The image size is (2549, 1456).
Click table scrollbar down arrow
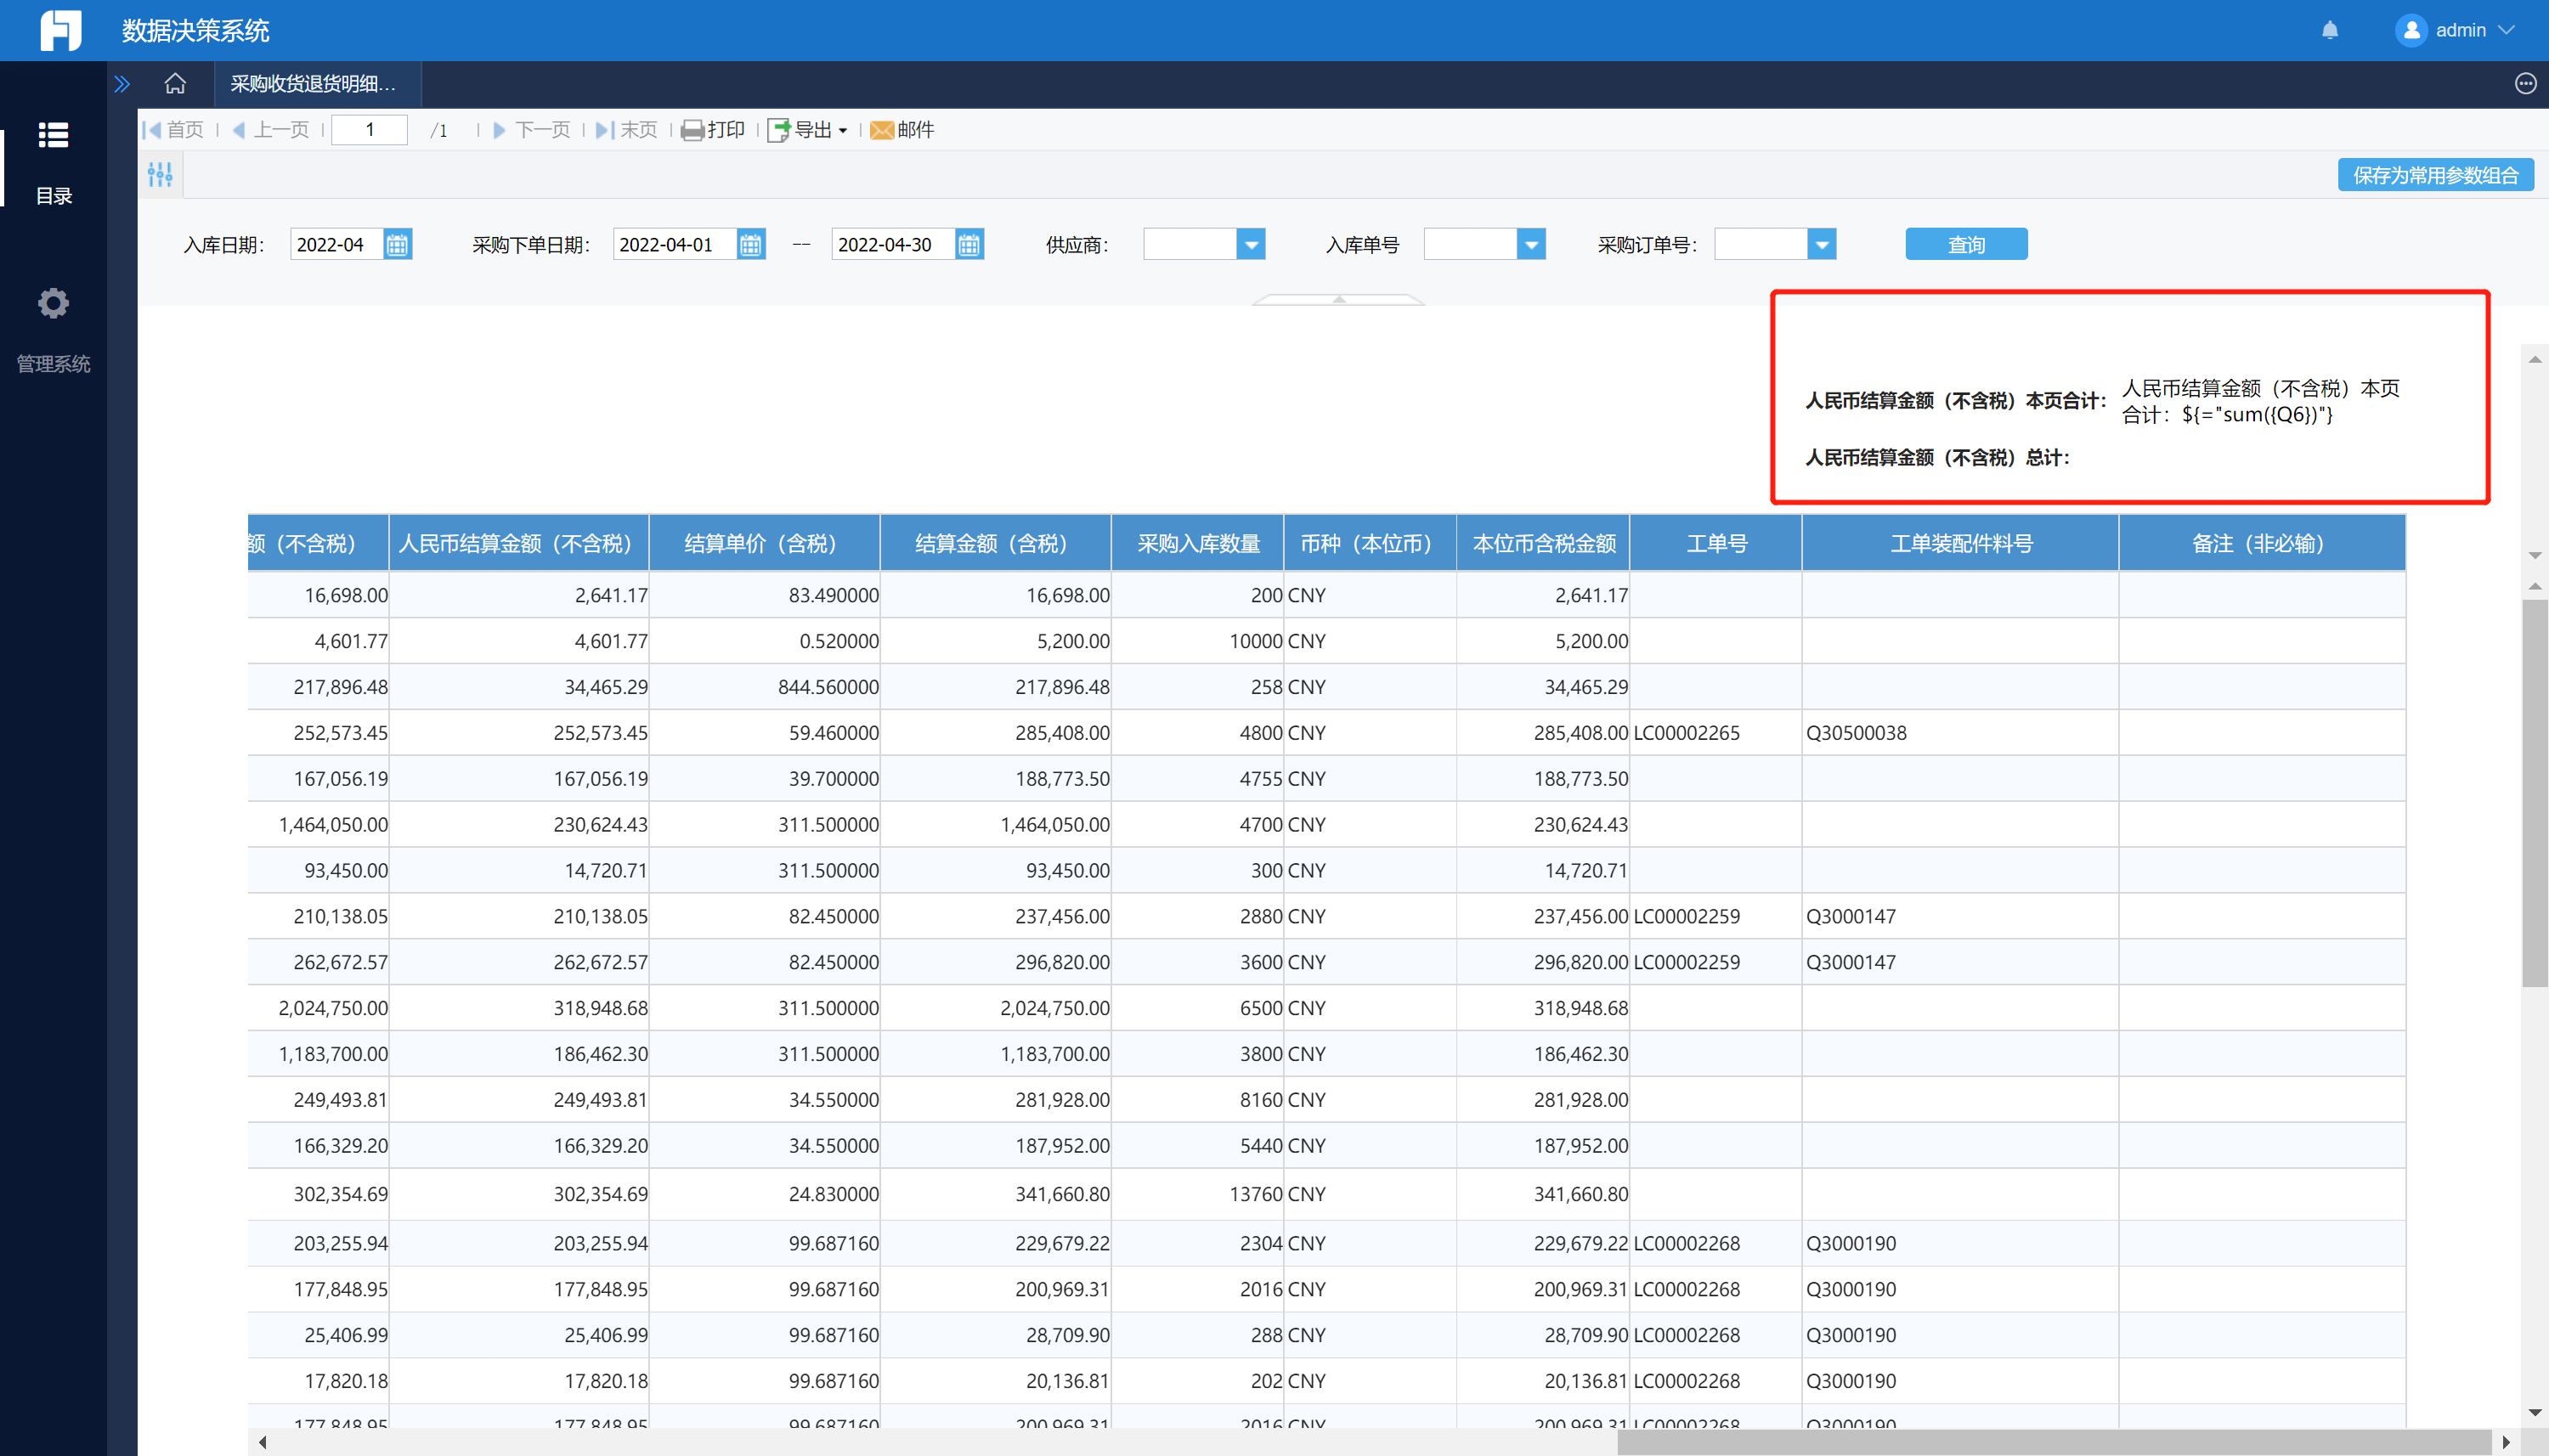(2535, 1413)
